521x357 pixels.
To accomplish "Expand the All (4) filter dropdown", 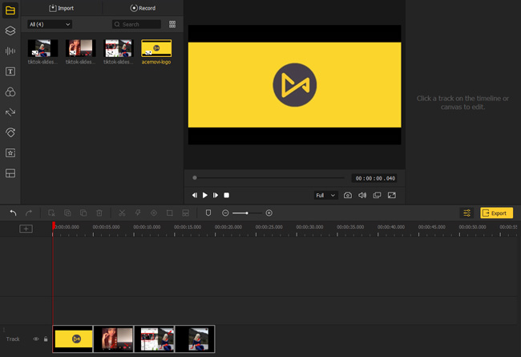I will 50,24.
